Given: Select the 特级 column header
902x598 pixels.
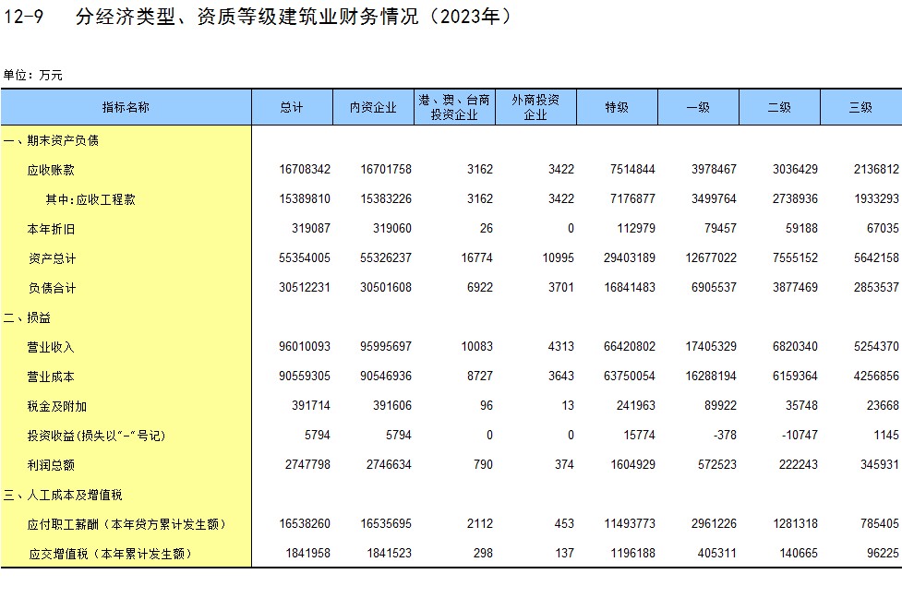Looking at the screenshot, I should pos(617,107).
